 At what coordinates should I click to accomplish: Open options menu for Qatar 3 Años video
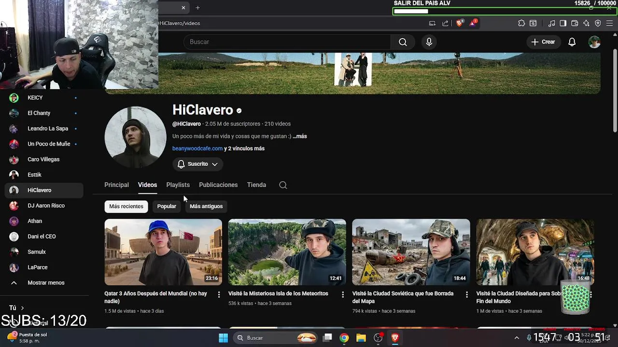pyautogui.click(x=219, y=294)
